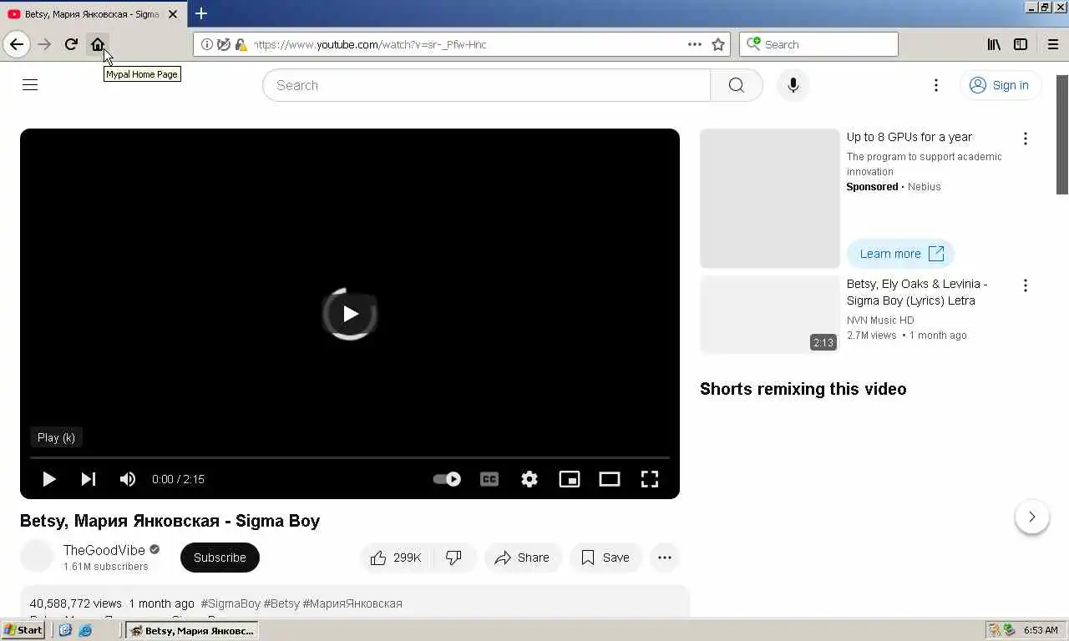Reload the current page
The height and width of the screenshot is (641, 1069).
point(71,44)
